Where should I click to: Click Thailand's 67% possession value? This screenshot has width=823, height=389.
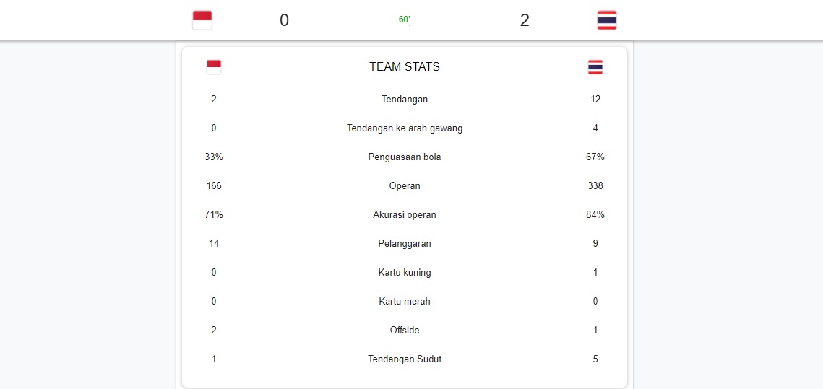pos(595,157)
